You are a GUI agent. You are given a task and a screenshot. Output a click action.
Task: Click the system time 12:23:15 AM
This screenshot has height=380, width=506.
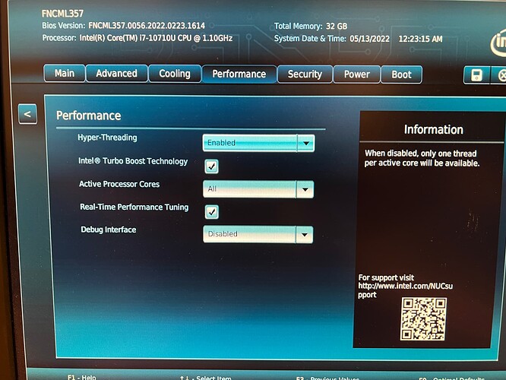point(420,39)
